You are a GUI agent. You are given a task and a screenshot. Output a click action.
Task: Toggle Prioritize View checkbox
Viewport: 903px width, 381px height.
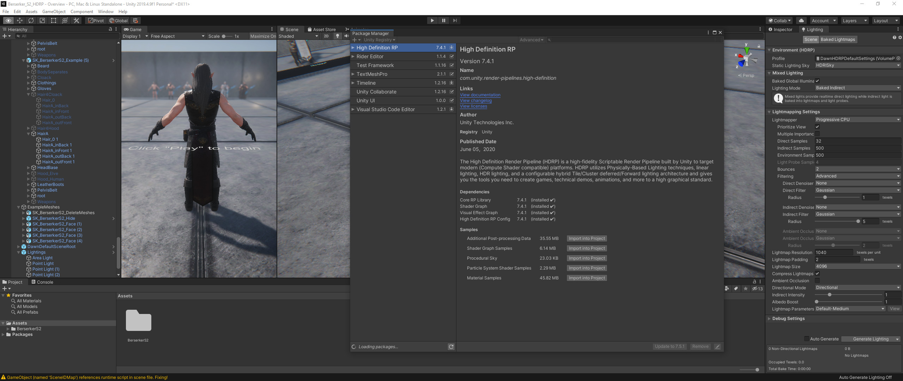click(817, 127)
